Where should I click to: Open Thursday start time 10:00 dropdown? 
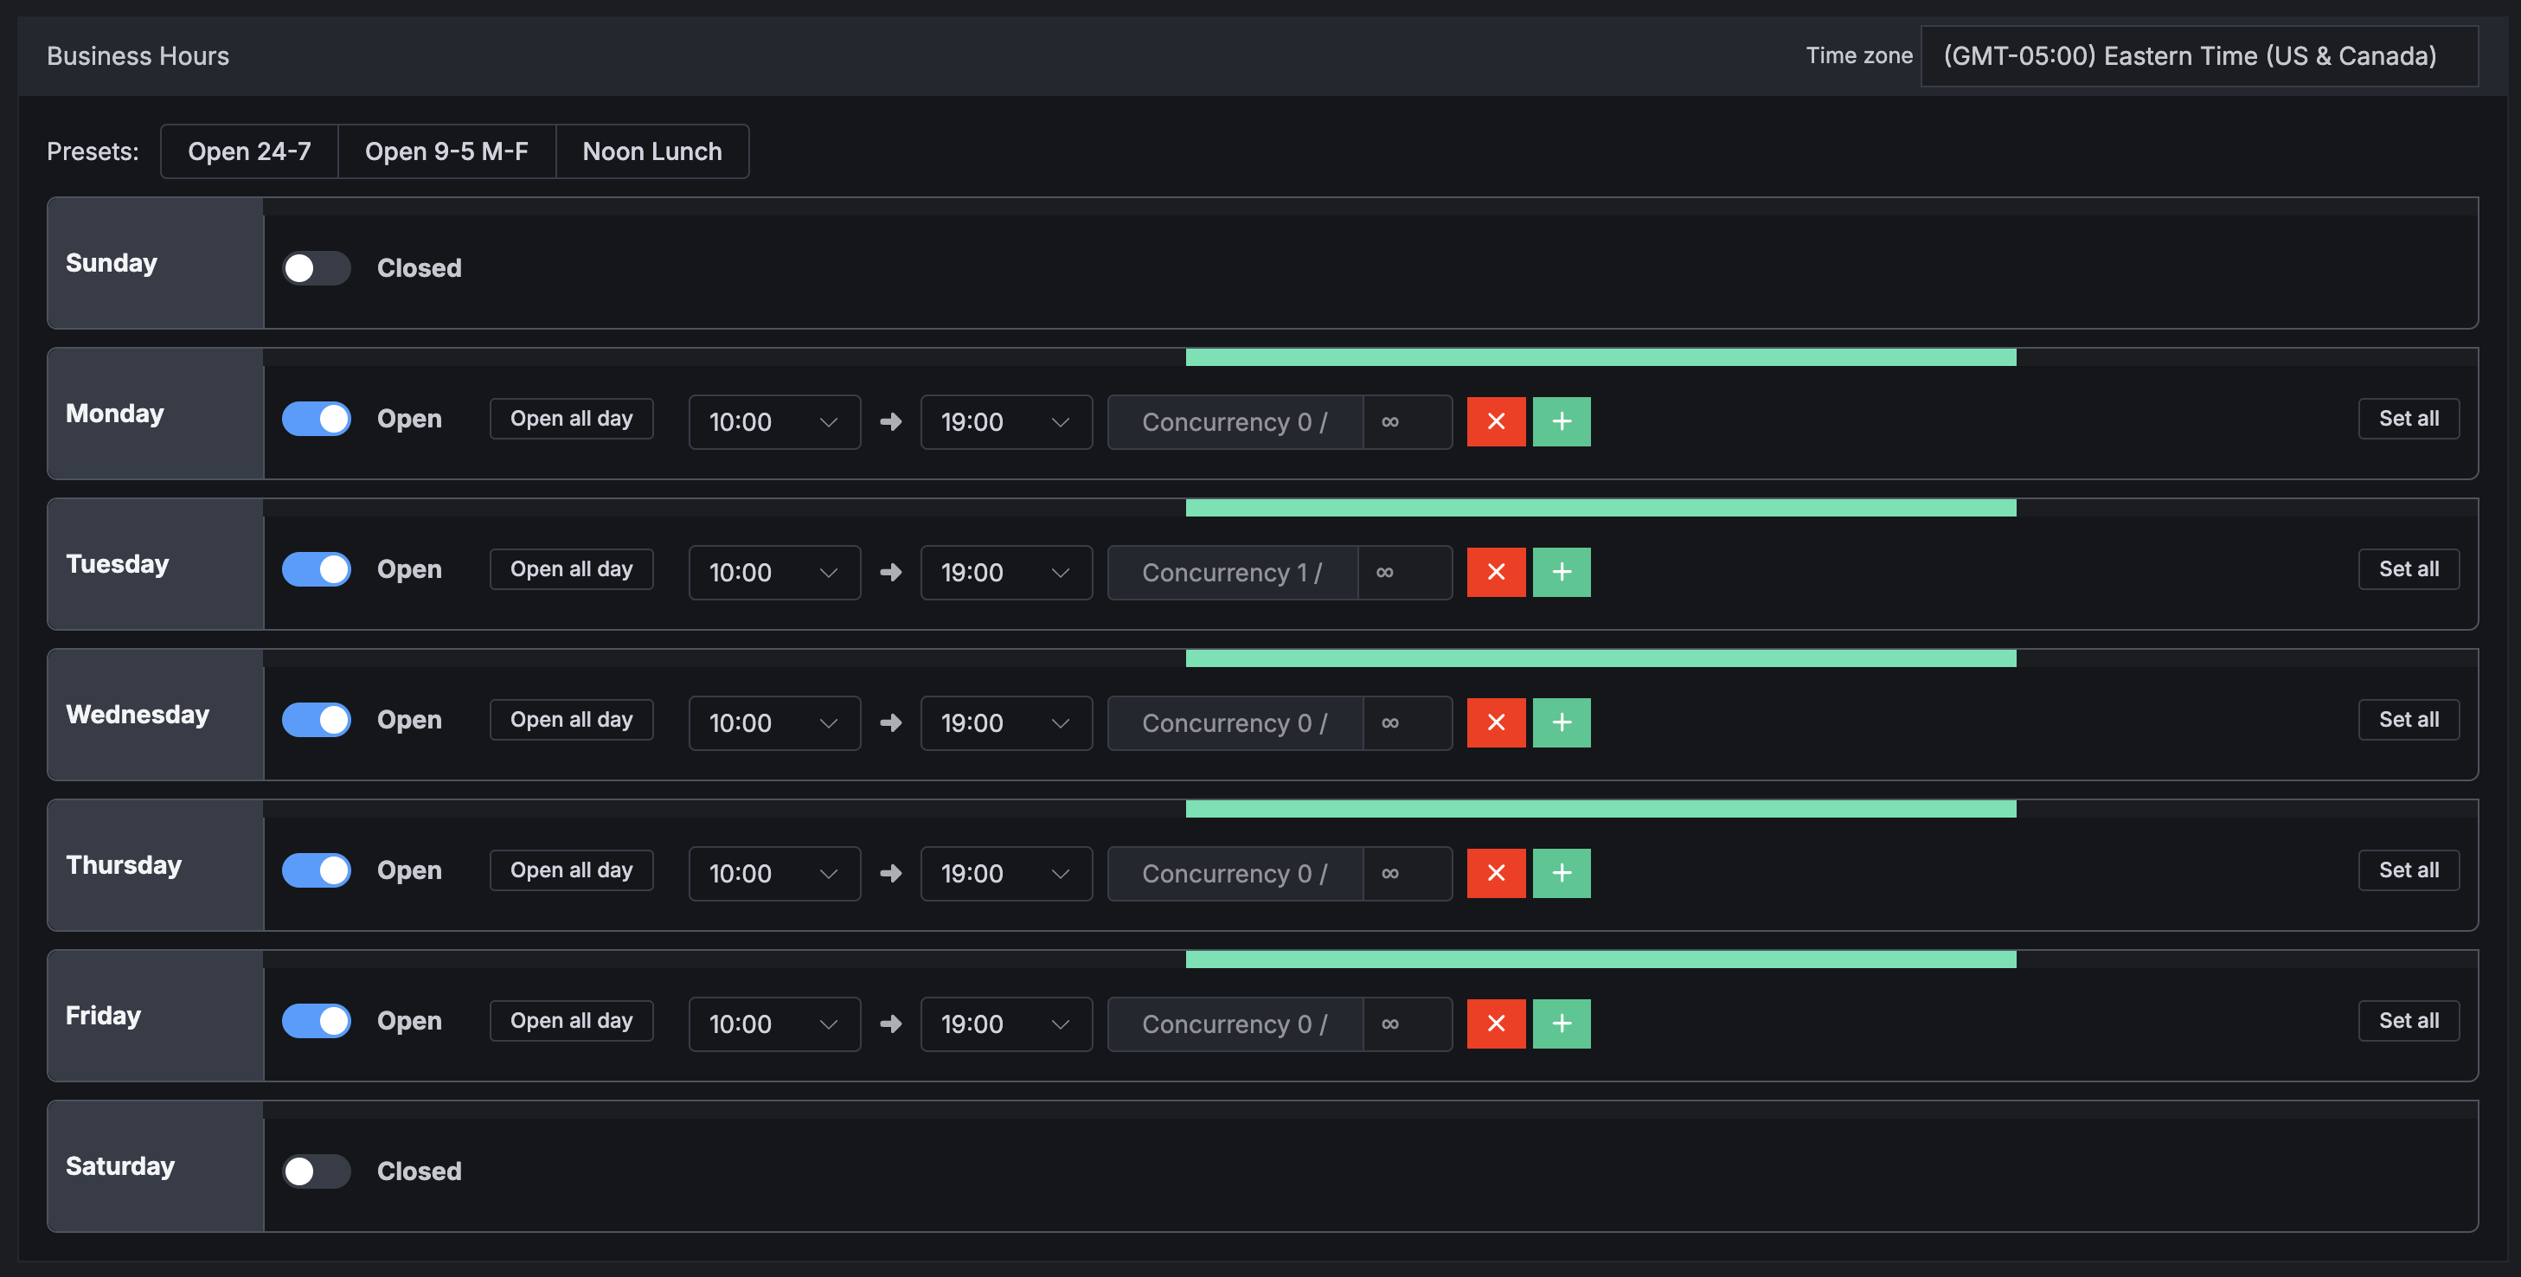pyautogui.click(x=774, y=874)
